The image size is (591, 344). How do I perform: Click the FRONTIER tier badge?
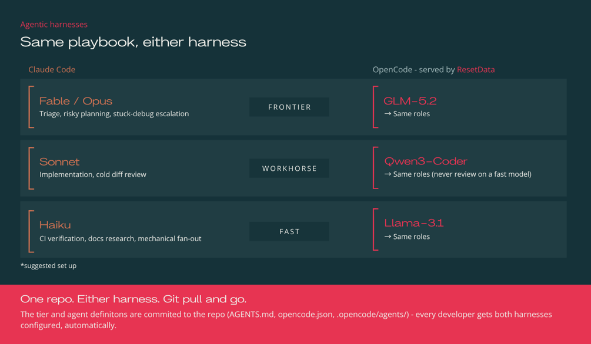[289, 107]
